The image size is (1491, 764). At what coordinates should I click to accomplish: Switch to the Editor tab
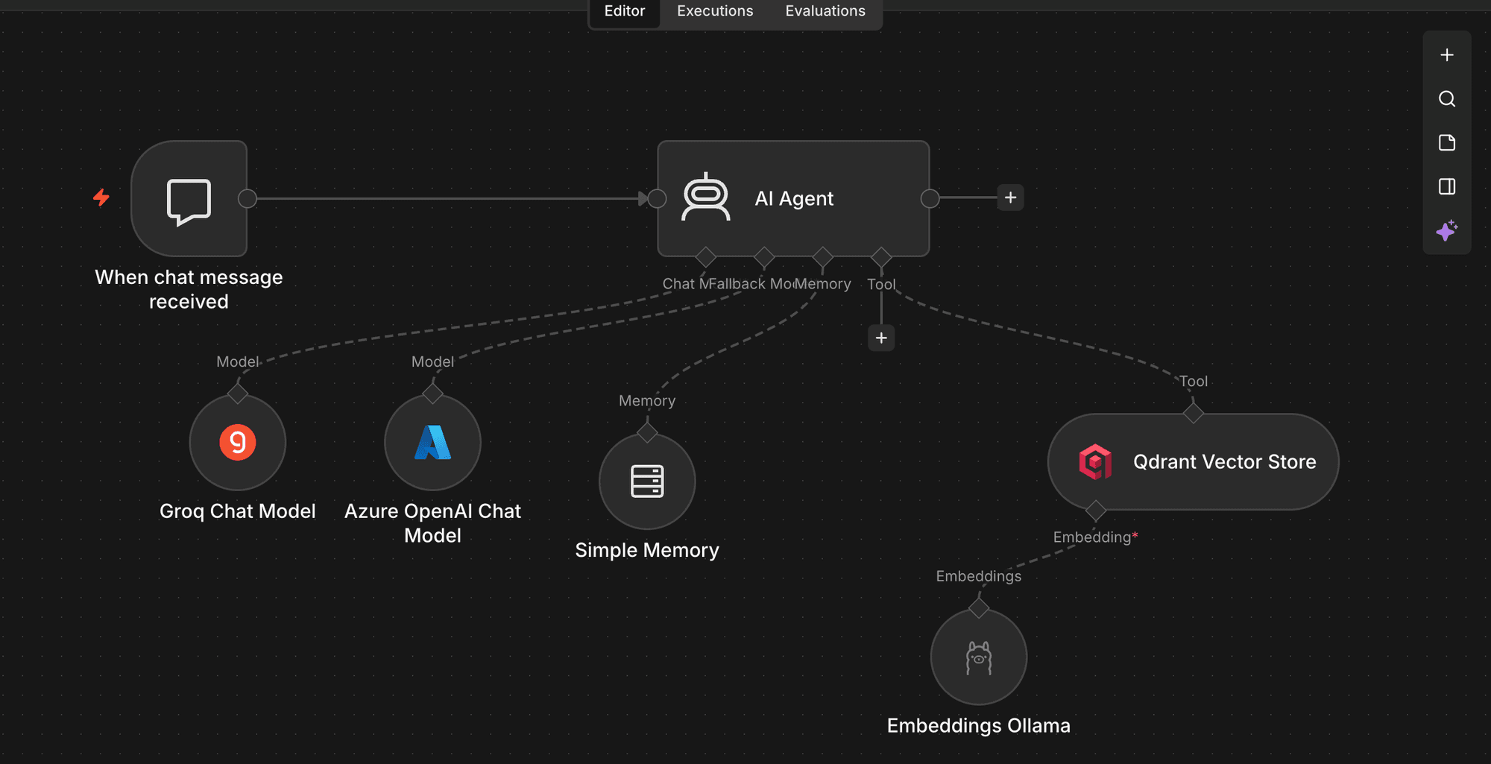(x=625, y=11)
